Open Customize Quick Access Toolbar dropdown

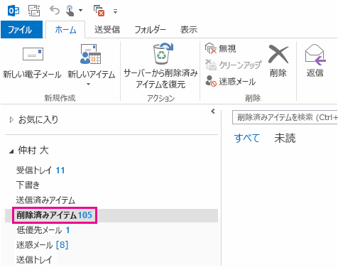(x=115, y=11)
